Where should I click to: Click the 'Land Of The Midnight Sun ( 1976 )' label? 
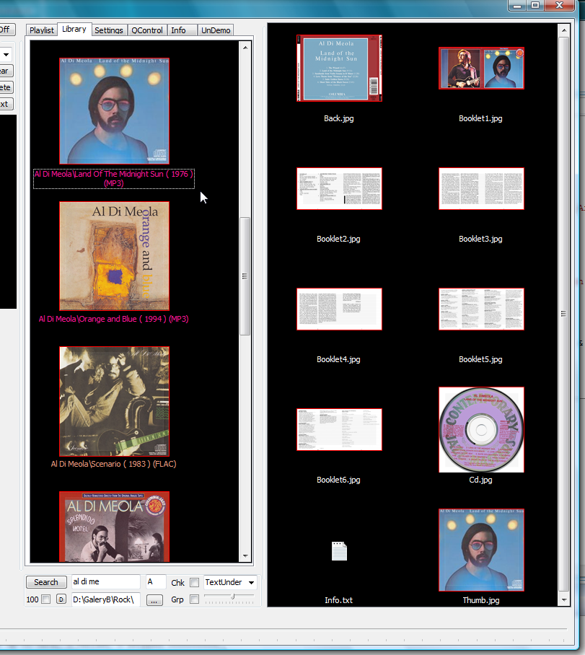[x=114, y=178]
